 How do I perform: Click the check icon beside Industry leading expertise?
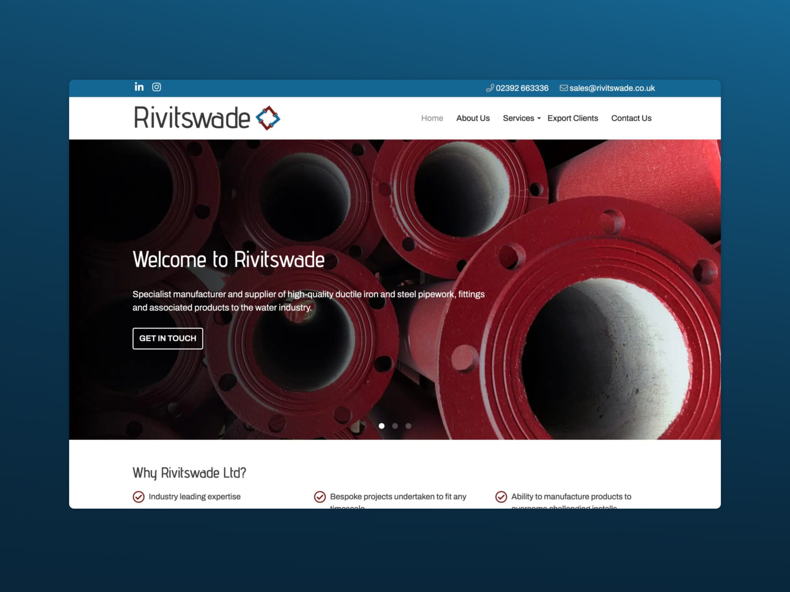pos(138,497)
